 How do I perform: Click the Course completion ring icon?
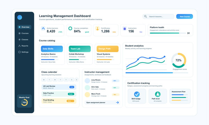pos(70,28)
